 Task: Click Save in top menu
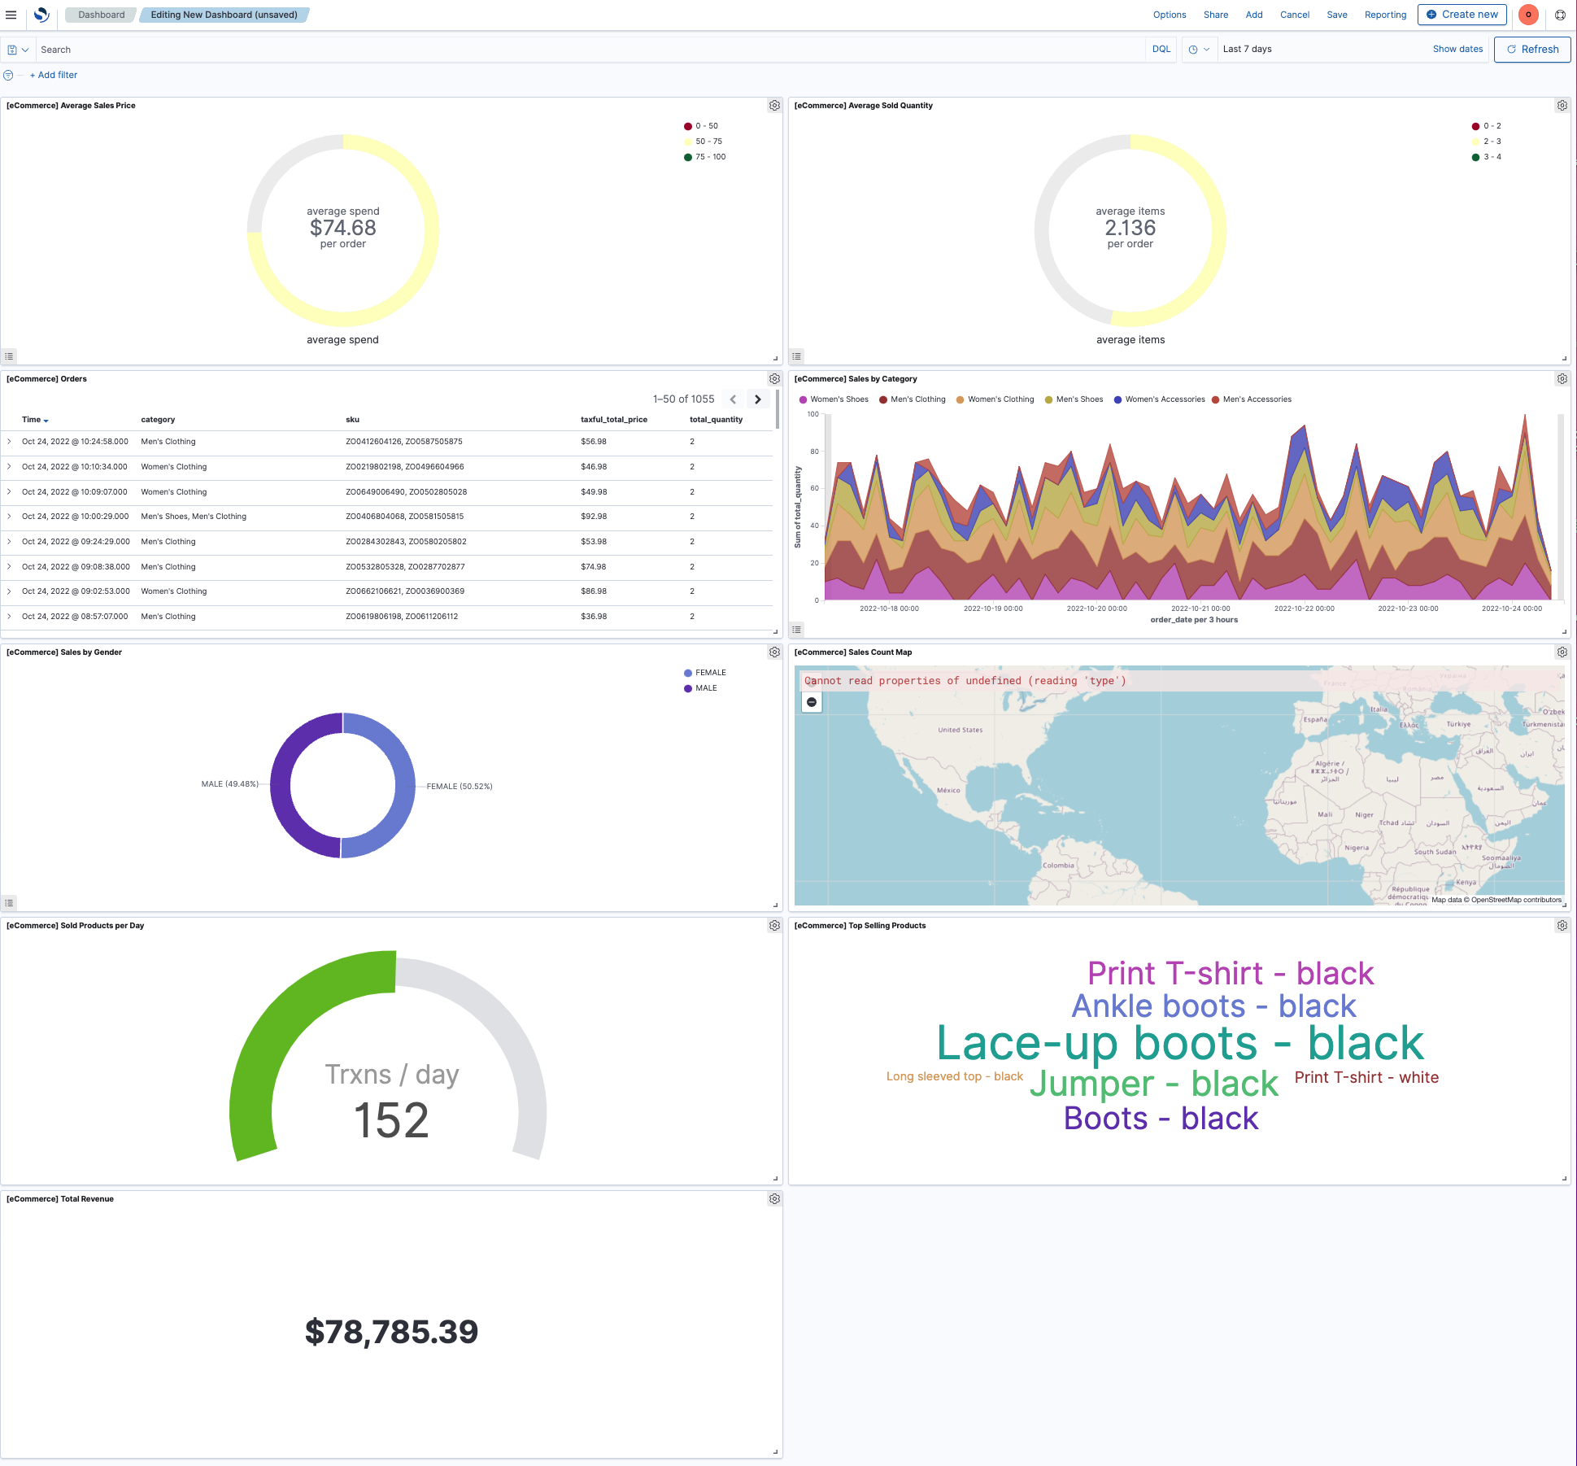1336,15
